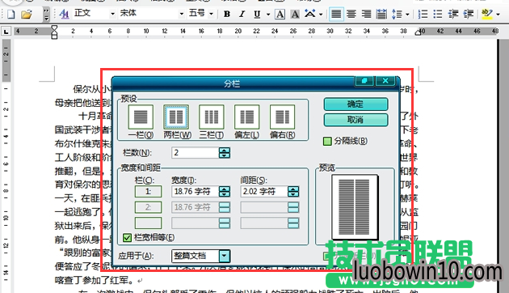
Task: Click the Bold formatting icon
Action: click(x=227, y=14)
